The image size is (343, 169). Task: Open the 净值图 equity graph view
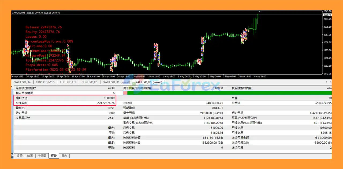tap(42, 155)
